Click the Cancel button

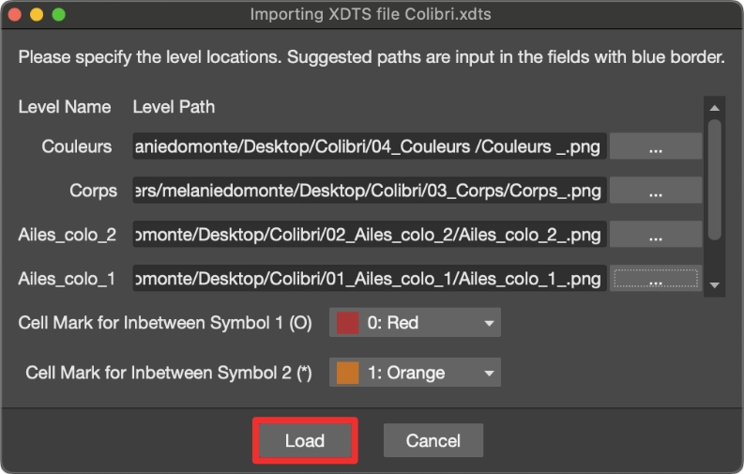point(433,440)
